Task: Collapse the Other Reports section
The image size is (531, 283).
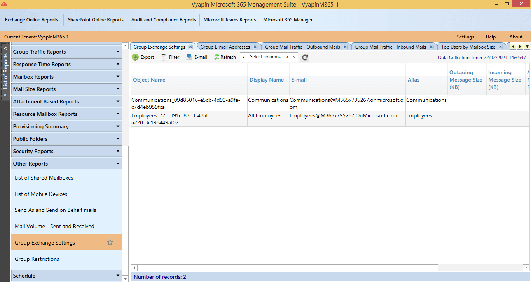Action: (66, 164)
